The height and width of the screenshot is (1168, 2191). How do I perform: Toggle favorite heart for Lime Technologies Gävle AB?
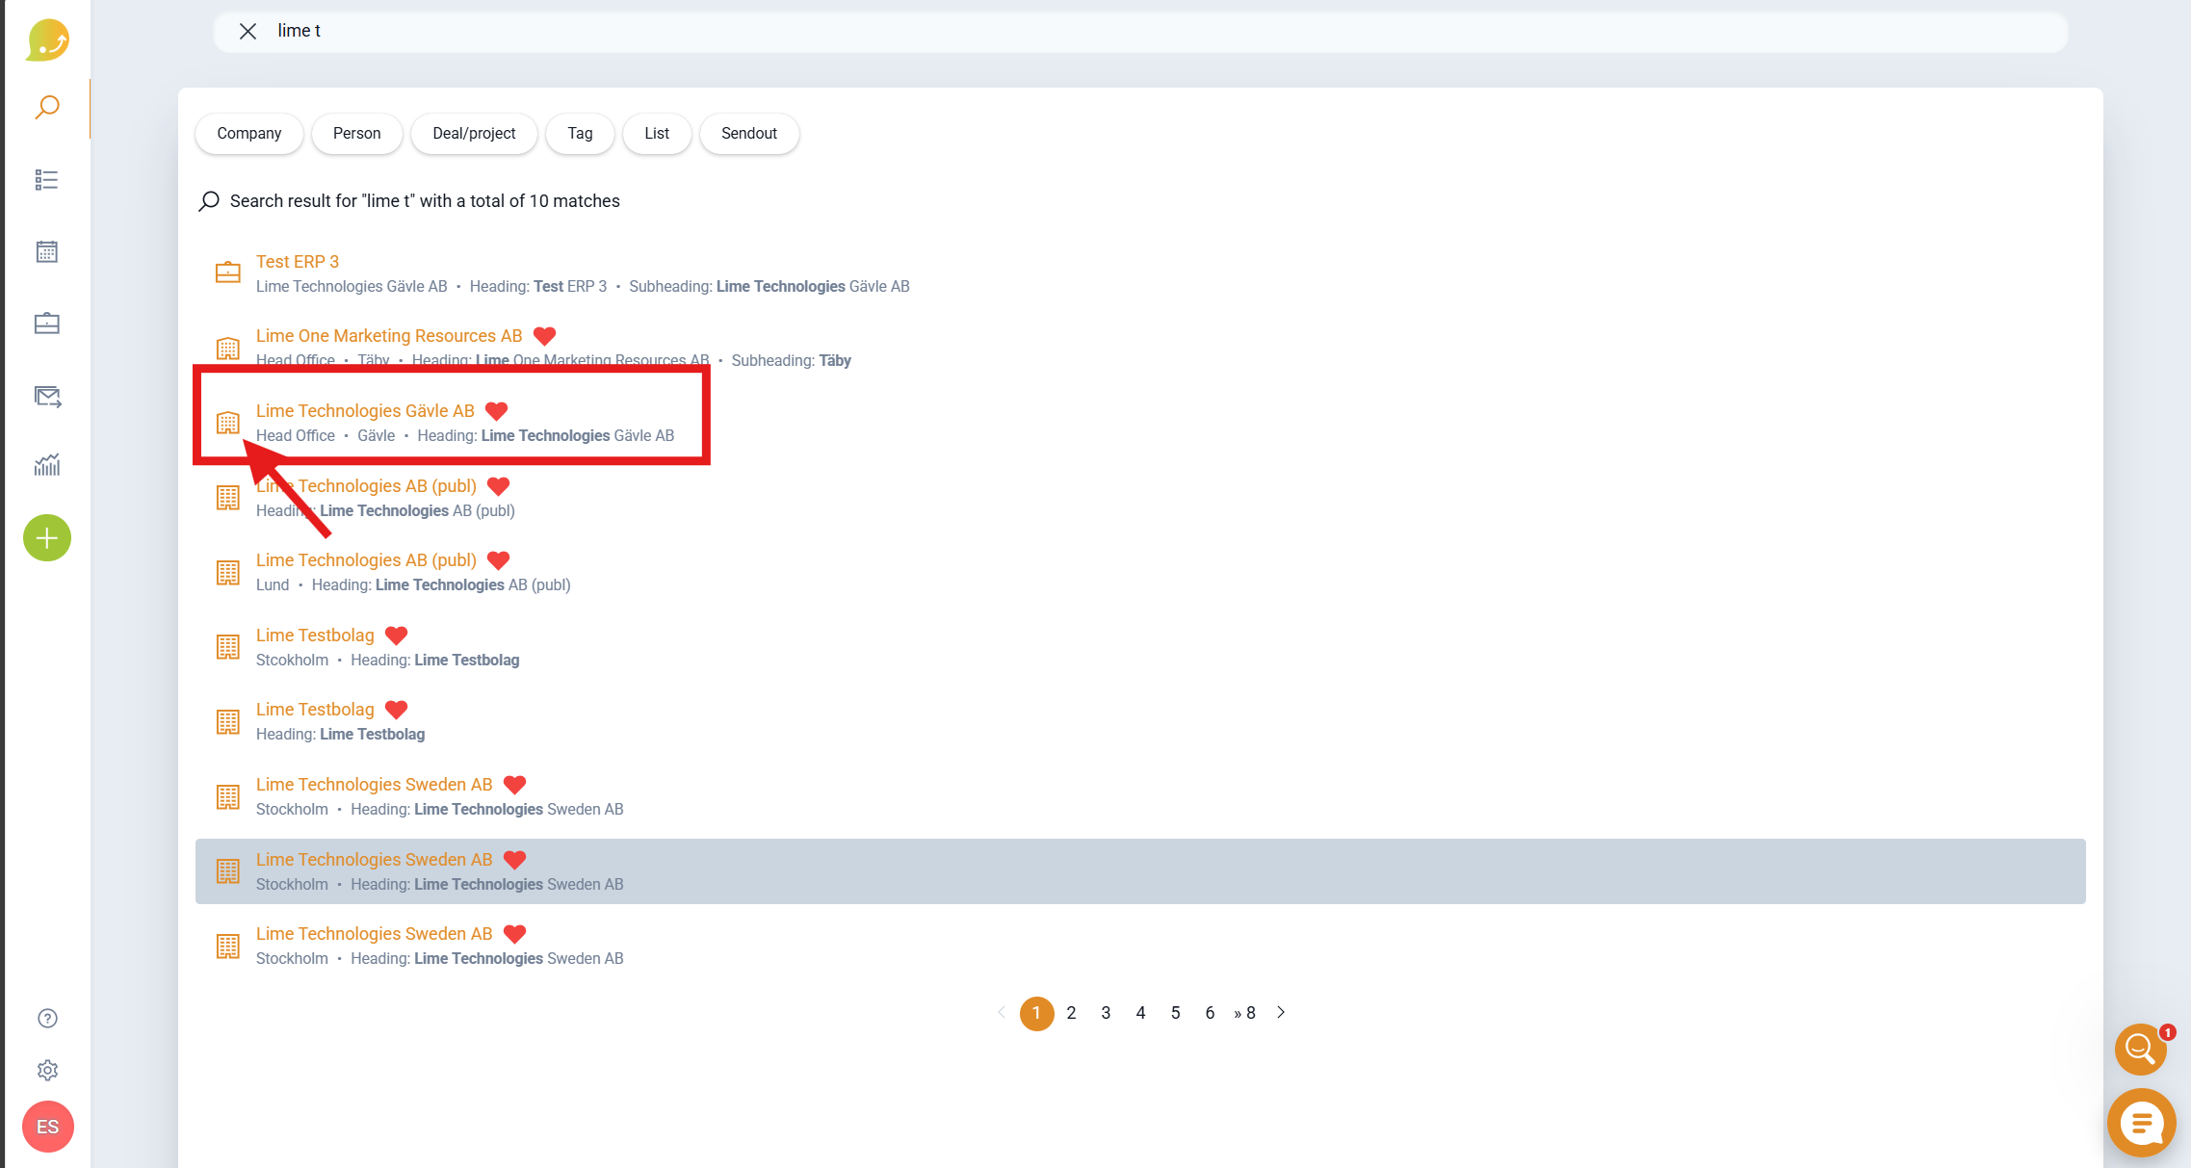(497, 411)
